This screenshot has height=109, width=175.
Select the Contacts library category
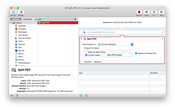(x=22, y=29)
